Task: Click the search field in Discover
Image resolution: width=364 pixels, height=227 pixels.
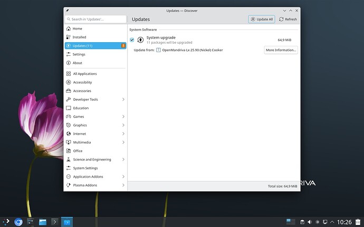Action: pos(95,19)
